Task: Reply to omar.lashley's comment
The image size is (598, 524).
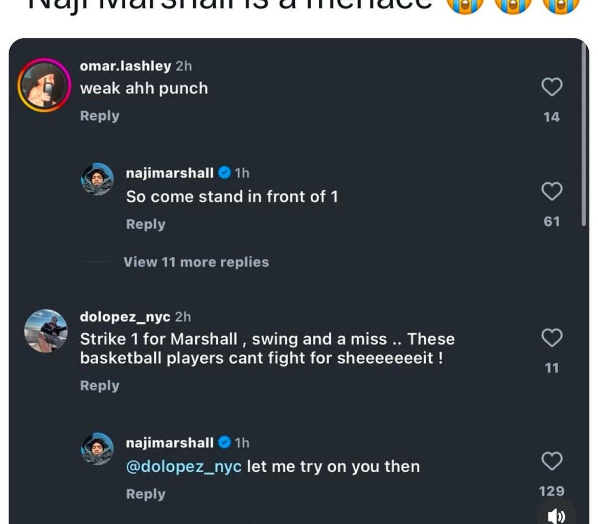Action: (x=99, y=116)
